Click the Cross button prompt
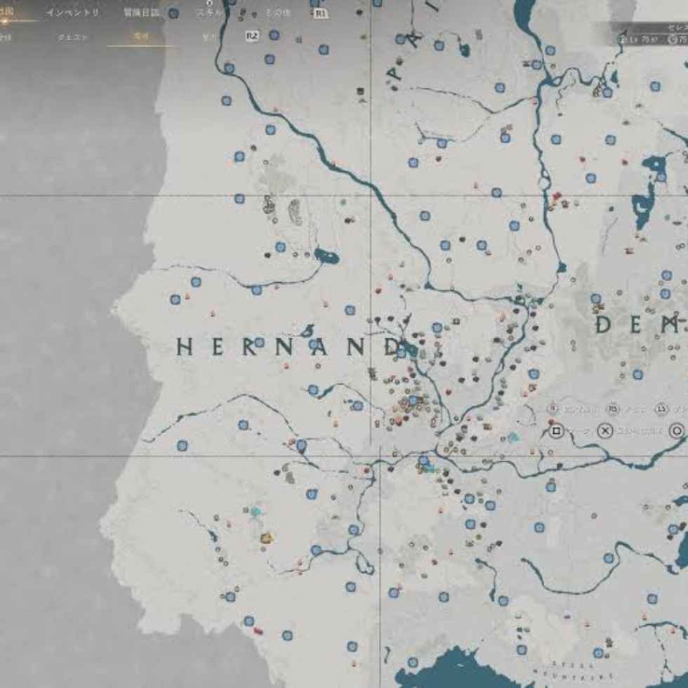 click(x=604, y=431)
